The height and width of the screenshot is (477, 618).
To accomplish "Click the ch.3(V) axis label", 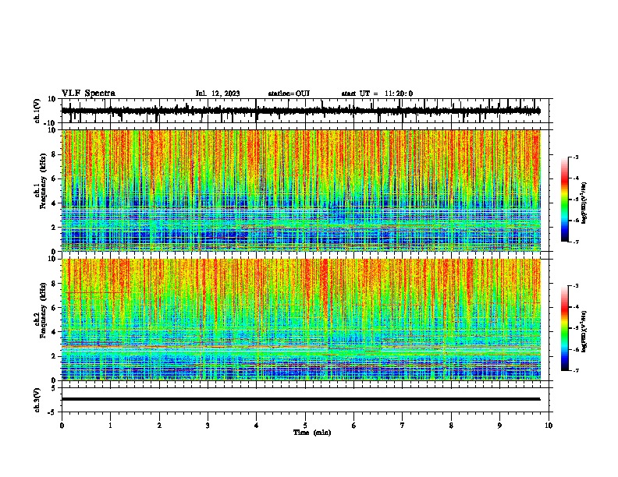I will 37,400.
